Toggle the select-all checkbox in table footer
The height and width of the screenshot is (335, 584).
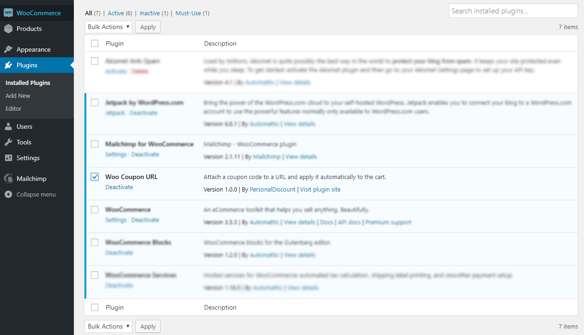95,307
